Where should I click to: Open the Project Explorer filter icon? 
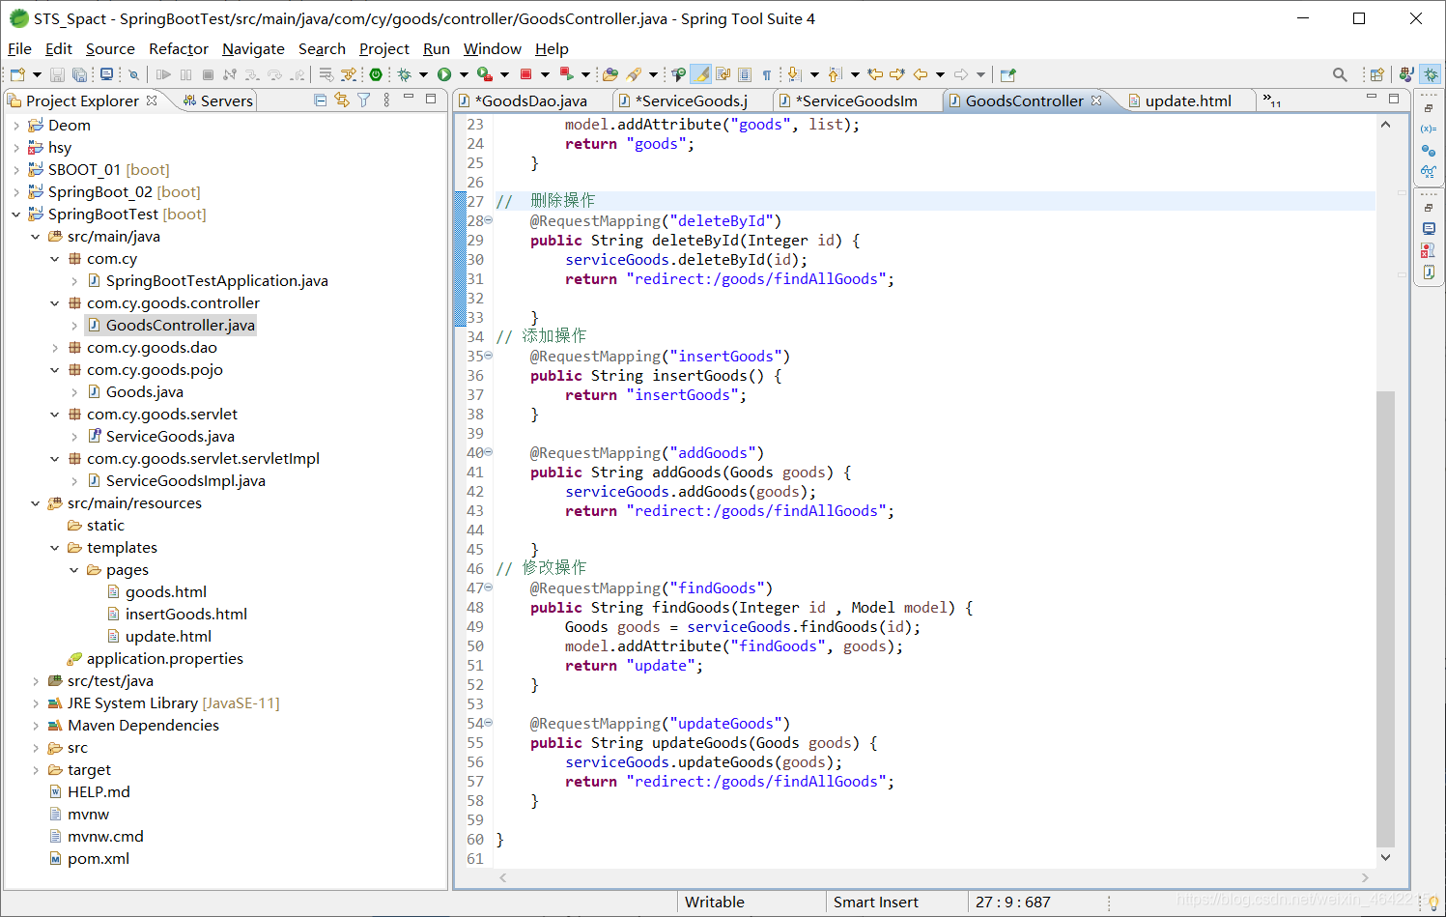pos(364,100)
